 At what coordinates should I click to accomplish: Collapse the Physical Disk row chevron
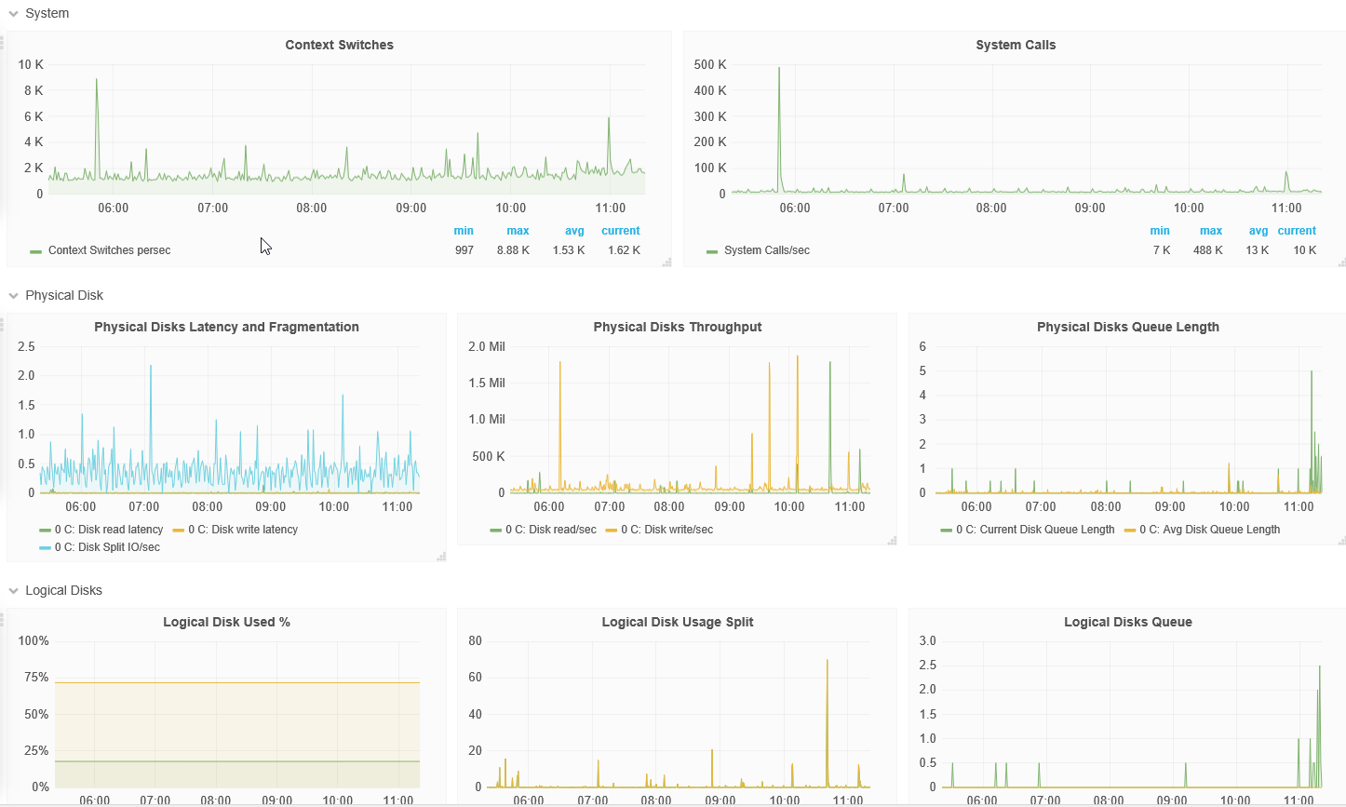(x=14, y=296)
